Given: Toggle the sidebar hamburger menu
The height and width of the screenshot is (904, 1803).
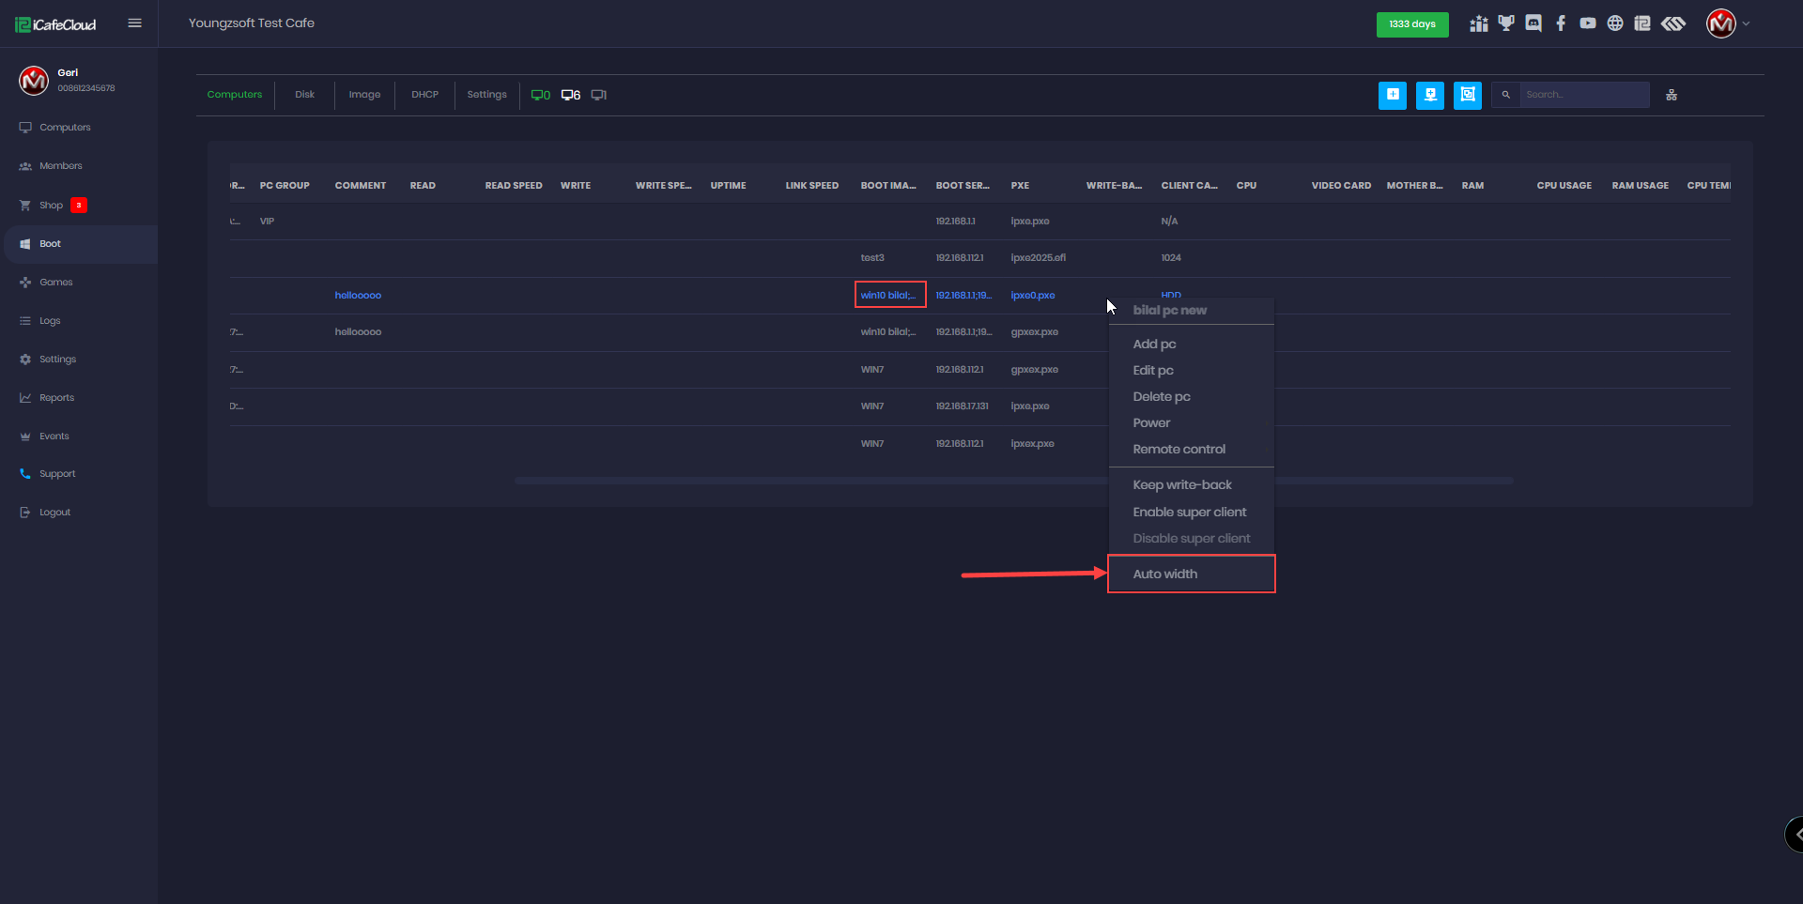Looking at the screenshot, I should 135,23.
